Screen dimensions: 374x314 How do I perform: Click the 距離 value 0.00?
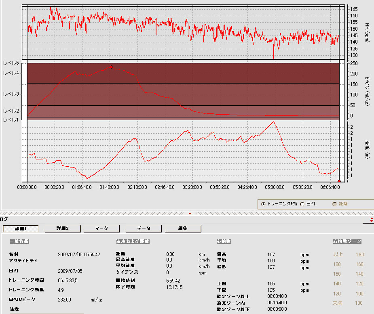[x=170, y=254]
